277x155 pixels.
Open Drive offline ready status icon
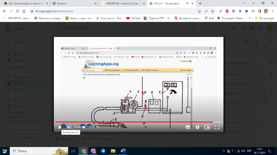[x=234, y=28]
